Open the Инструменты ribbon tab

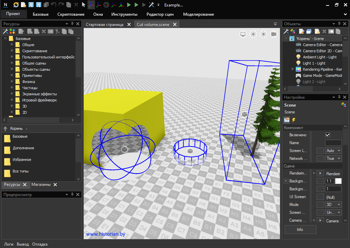[124, 14]
